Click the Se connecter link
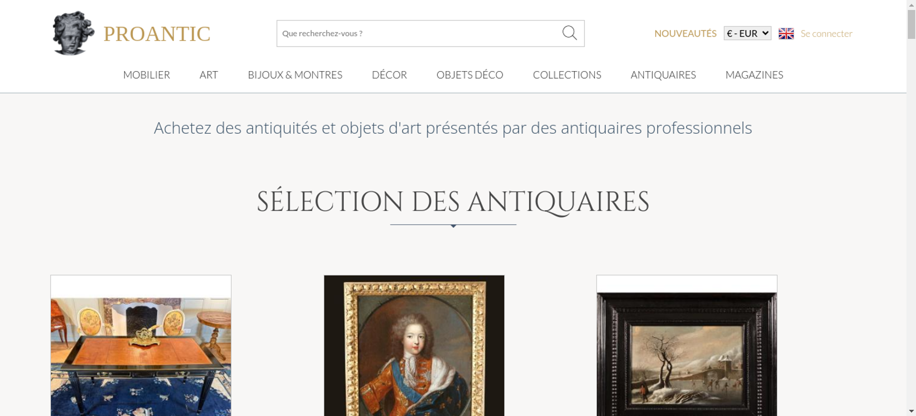 (826, 33)
